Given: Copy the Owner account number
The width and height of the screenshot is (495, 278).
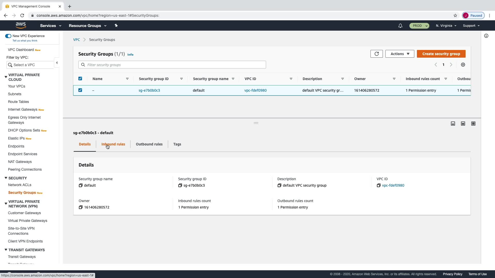Looking at the screenshot, I should (x=81, y=207).
